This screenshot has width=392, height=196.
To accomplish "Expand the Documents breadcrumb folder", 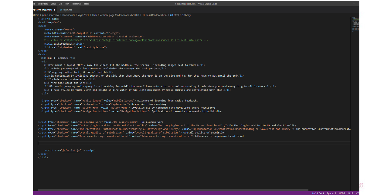I will (x=68, y=15).
